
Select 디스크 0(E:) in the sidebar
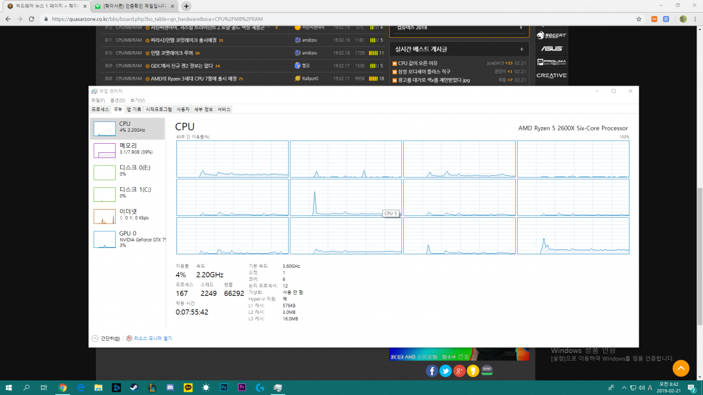[127, 173]
